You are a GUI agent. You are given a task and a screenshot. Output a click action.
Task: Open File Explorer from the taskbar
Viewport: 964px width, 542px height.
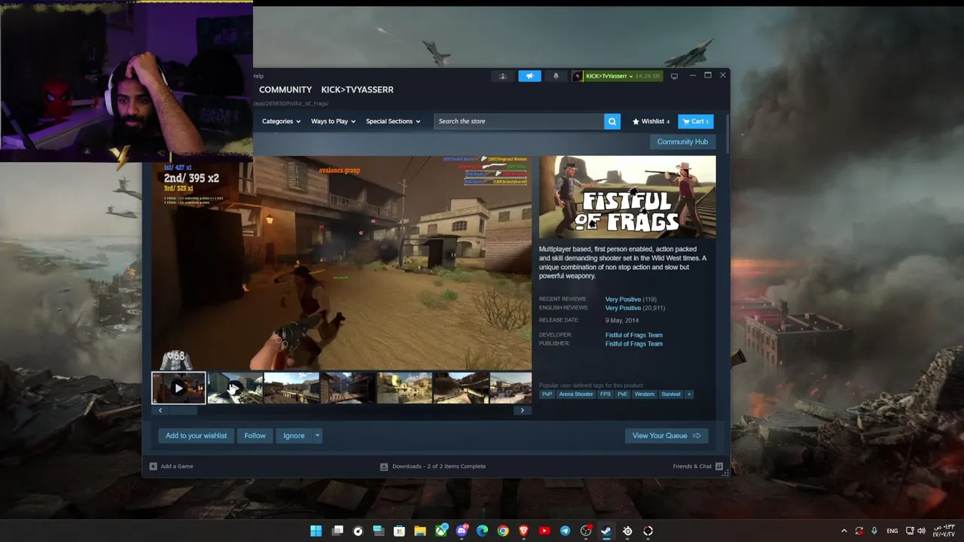coord(420,531)
